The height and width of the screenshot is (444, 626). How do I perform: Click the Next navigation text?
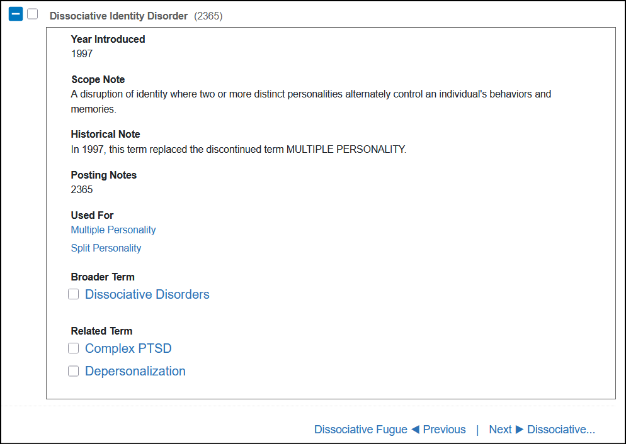pyautogui.click(x=500, y=430)
